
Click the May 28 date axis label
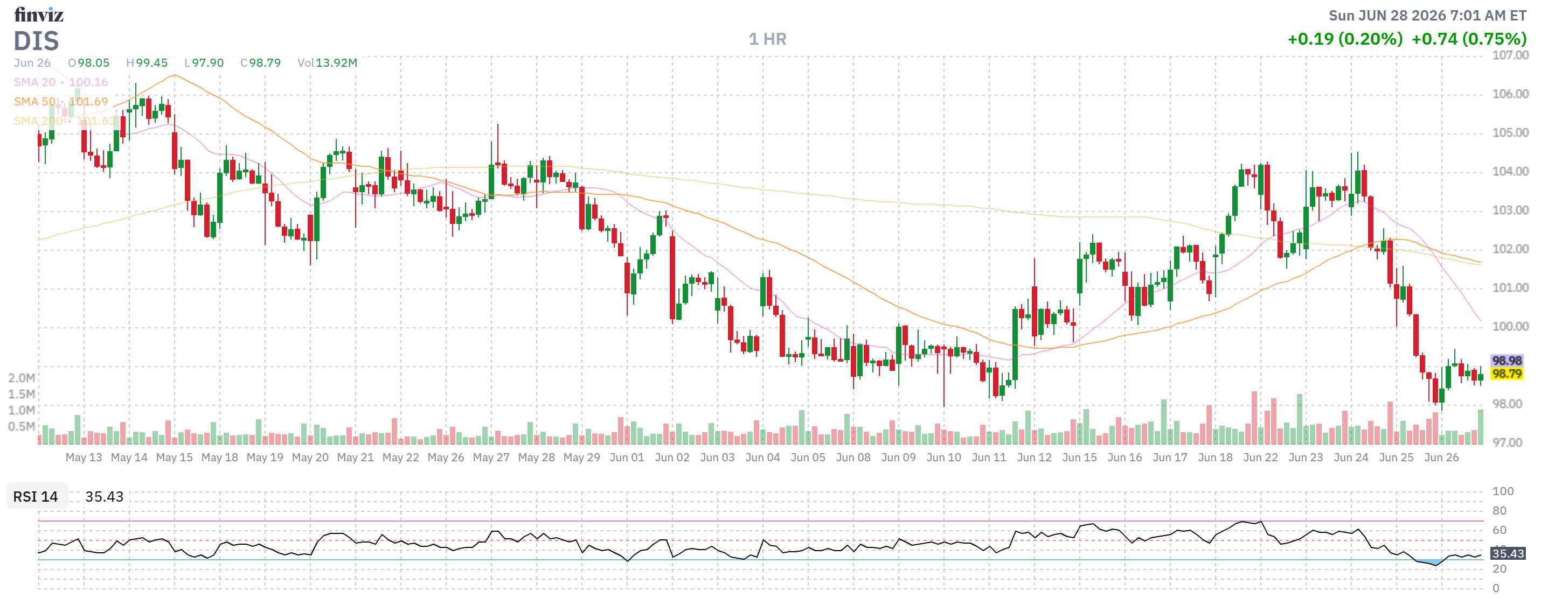coord(537,458)
